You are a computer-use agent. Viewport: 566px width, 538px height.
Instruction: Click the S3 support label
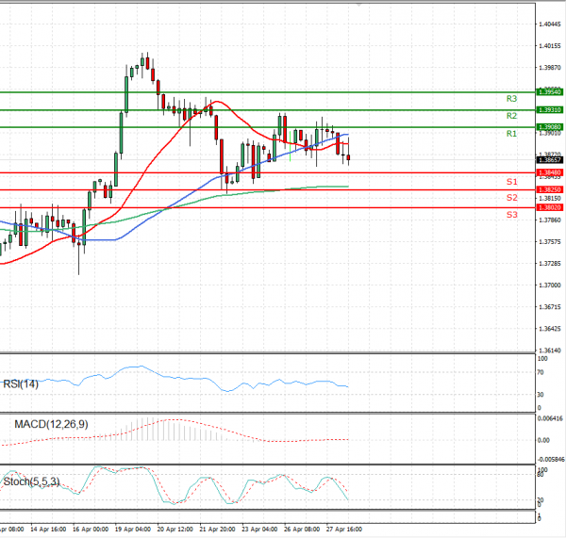pos(512,215)
